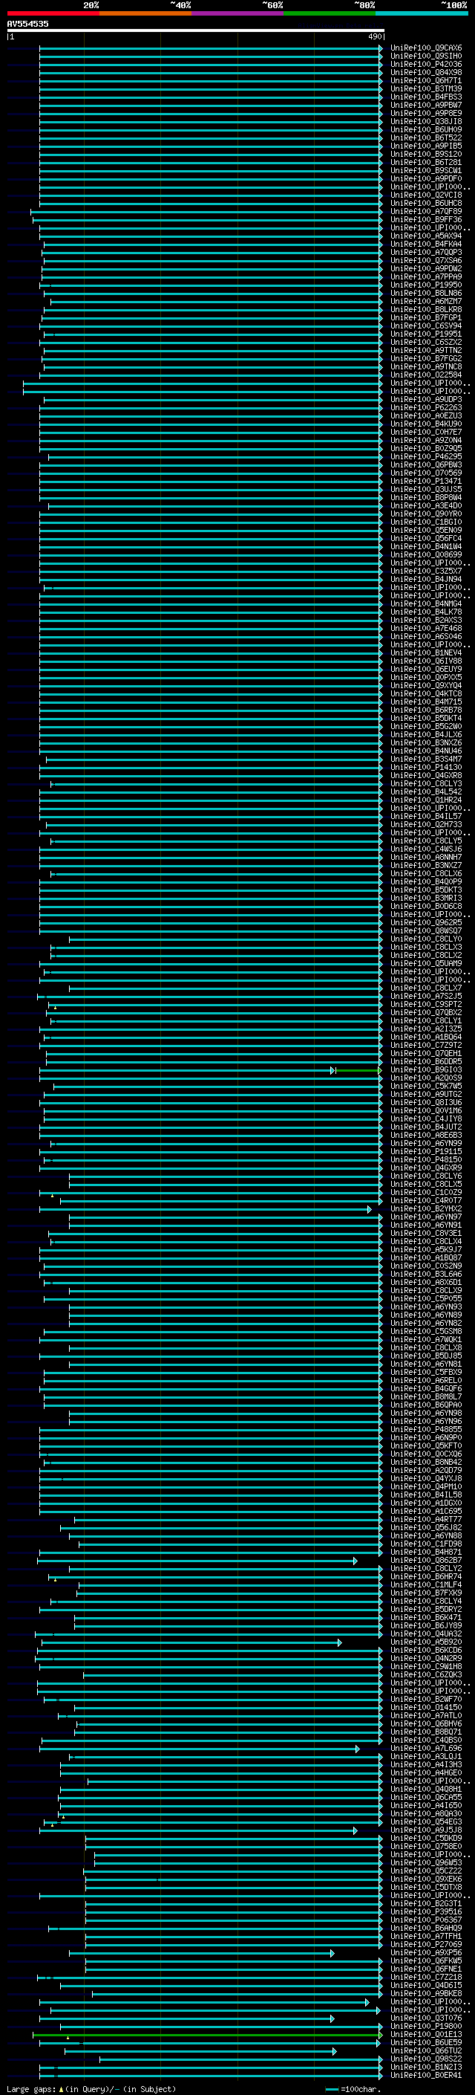Select label UniRef100_Q5KFT0
Viewport: 475px width, 2095px height.
point(426,1446)
